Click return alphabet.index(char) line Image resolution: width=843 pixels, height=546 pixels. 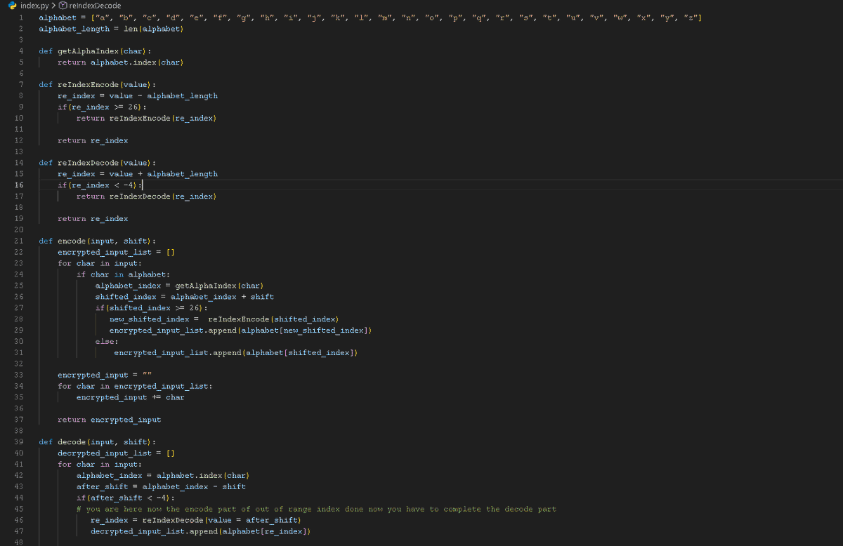[121, 62]
